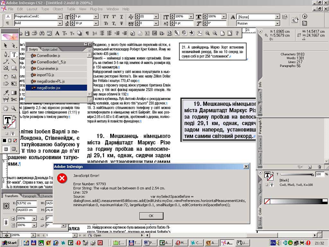The height and width of the screenshot is (247, 329).
Task: Open the font family dropdown PragmaticaCondC
Action: pos(60,17)
